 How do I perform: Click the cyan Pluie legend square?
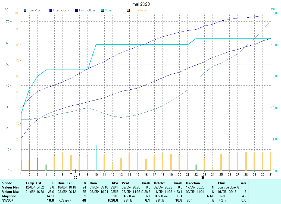pos(102,10)
